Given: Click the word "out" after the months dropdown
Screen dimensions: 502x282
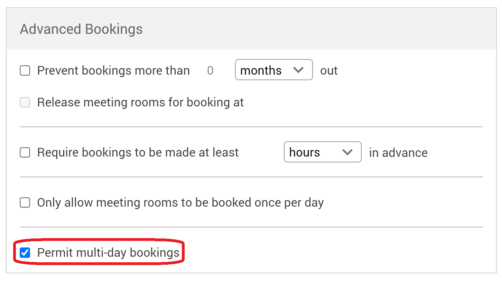Looking at the screenshot, I should [x=329, y=71].
